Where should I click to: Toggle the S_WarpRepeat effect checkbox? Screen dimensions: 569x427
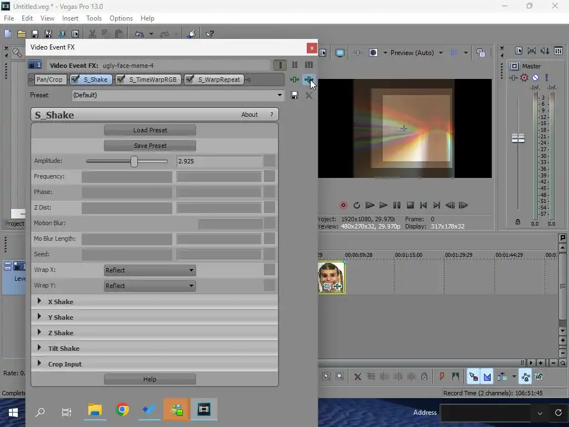coord(189,79)
